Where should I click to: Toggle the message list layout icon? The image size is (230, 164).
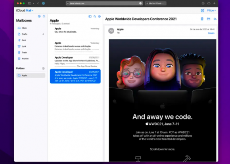pyautogui.click(x=90, y=16)
